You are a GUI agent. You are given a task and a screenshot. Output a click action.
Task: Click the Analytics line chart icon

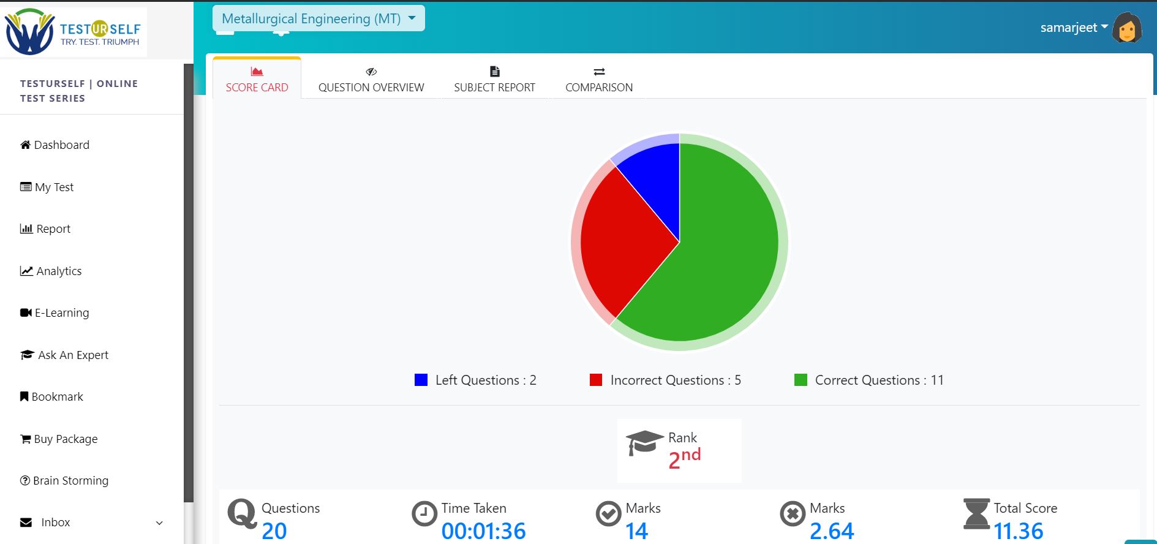(x=26, y=271)
